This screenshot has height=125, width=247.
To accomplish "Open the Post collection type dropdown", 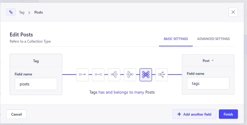I will tap(208, 61).
